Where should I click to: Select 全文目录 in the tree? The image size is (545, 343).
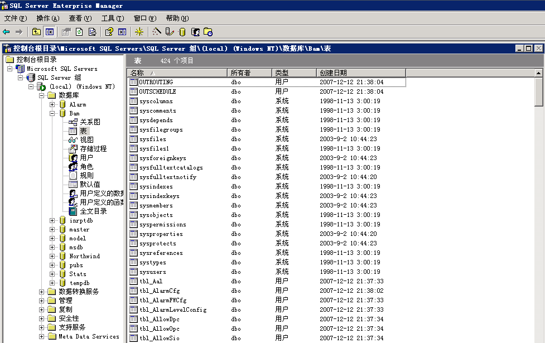point(93,211)
